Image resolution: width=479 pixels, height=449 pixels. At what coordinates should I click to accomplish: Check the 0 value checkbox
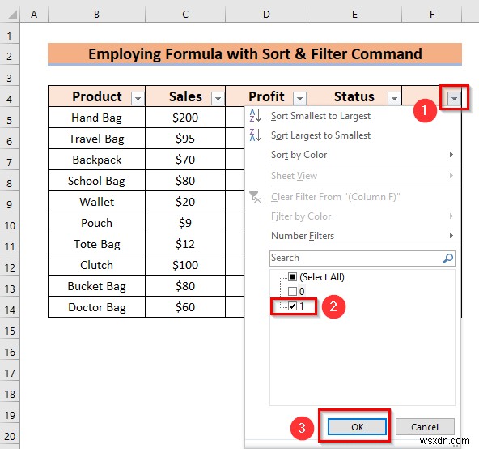[292, 291]
